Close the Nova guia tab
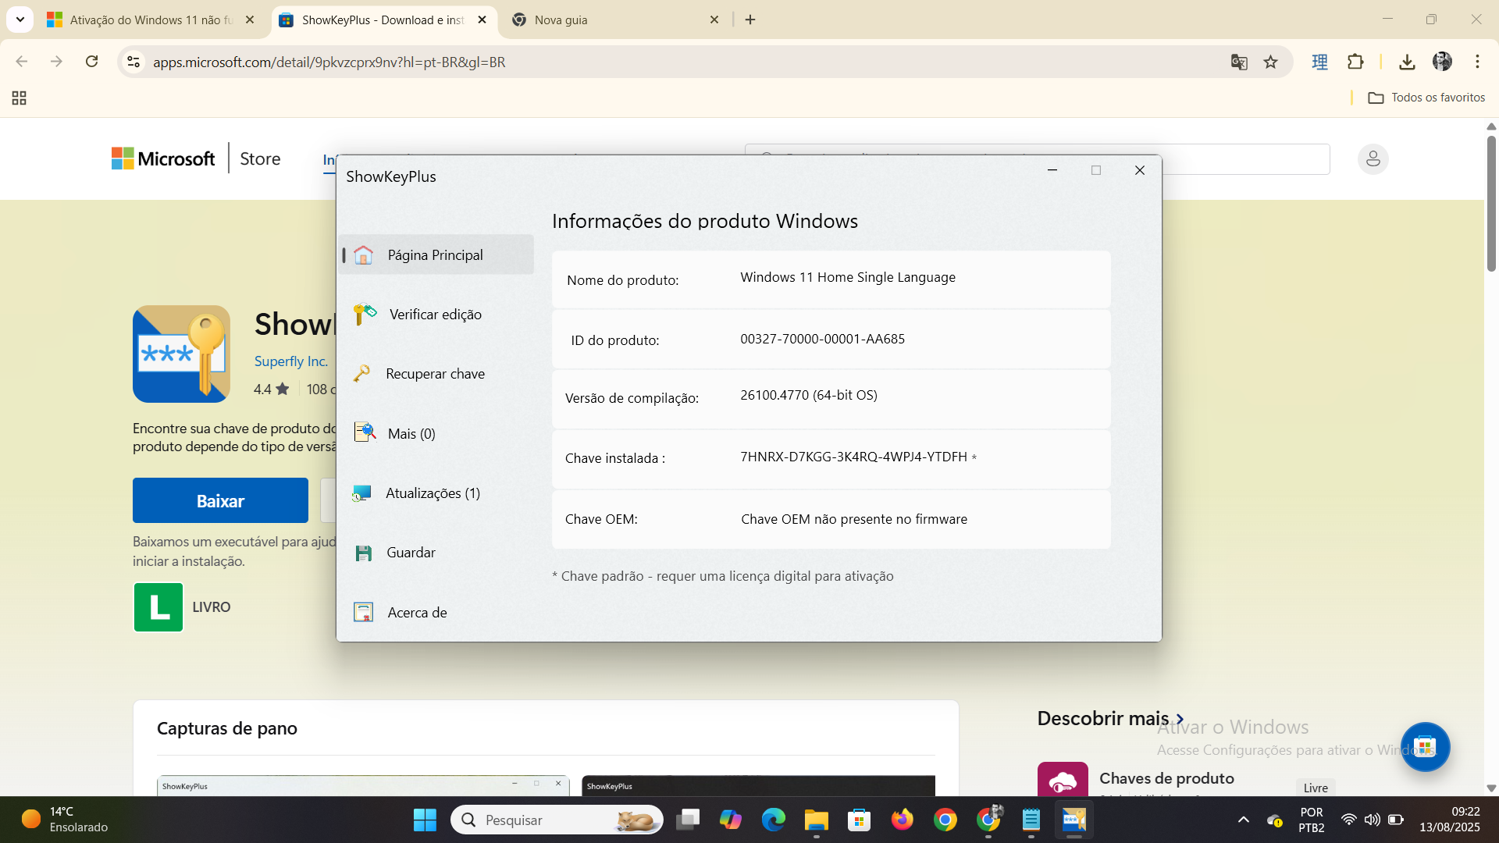Viewport: 1499px width, 843px height. (714, 20)
